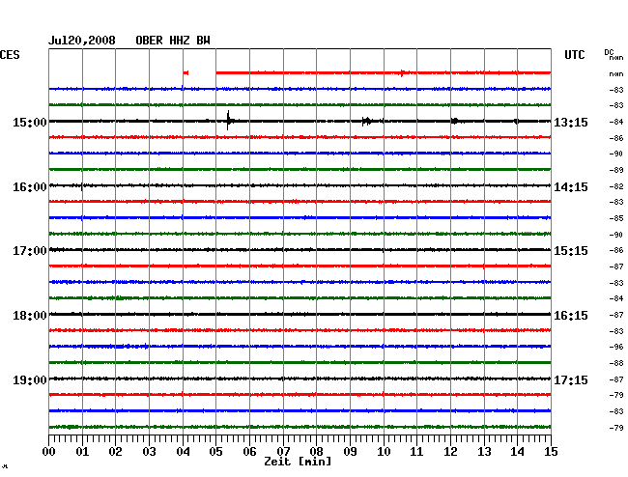Click the 15:00 local time label
The height and width of the screenshot is (477, 628).
coord(30,122)
